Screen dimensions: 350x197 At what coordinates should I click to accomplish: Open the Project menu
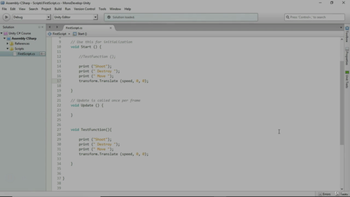click(x=46, y=9)
